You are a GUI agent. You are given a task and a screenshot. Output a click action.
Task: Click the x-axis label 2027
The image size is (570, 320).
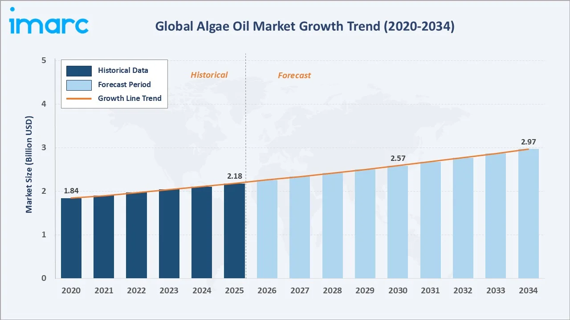tap(300, 291)
